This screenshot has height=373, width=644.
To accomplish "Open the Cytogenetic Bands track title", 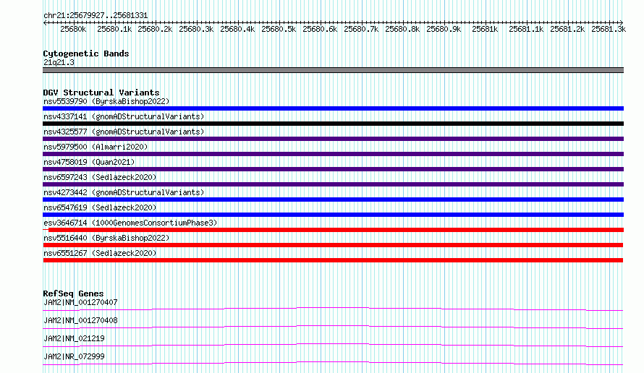I will coord(86,53).
